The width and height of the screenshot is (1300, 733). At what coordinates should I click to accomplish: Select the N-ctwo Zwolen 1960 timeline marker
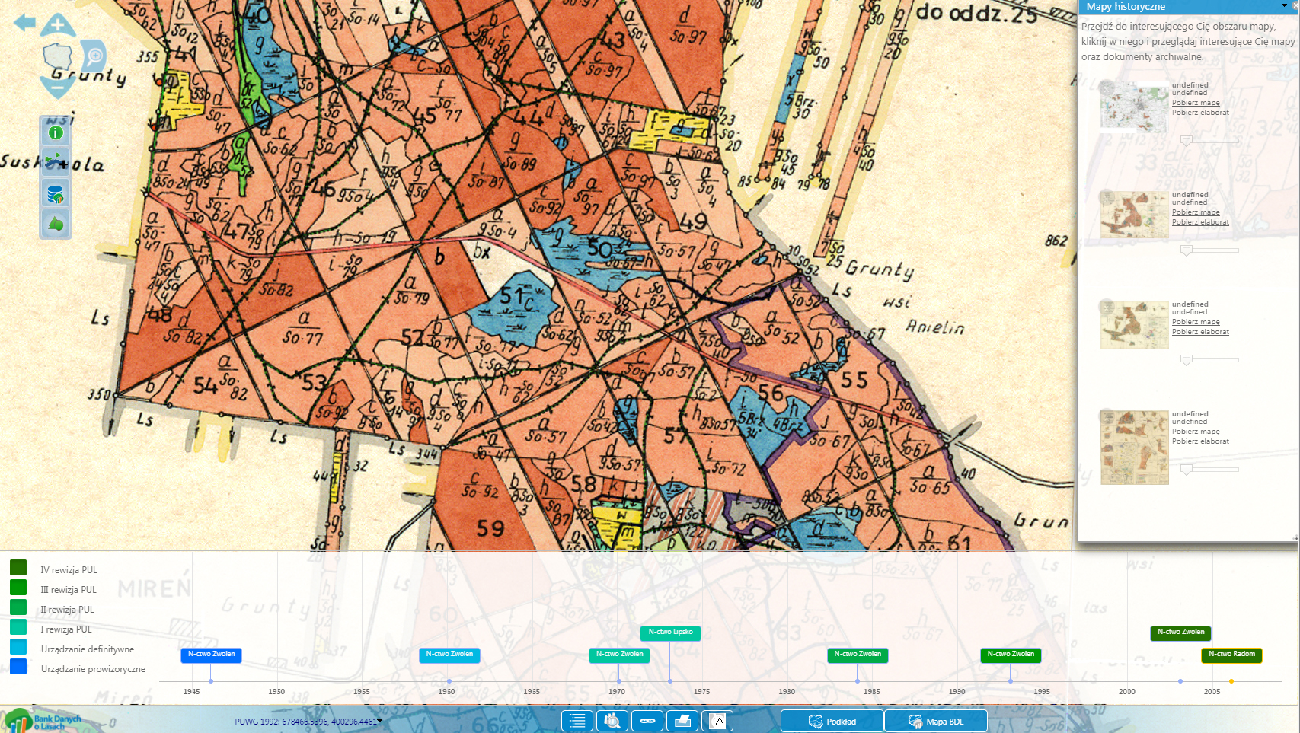point(449,655)
